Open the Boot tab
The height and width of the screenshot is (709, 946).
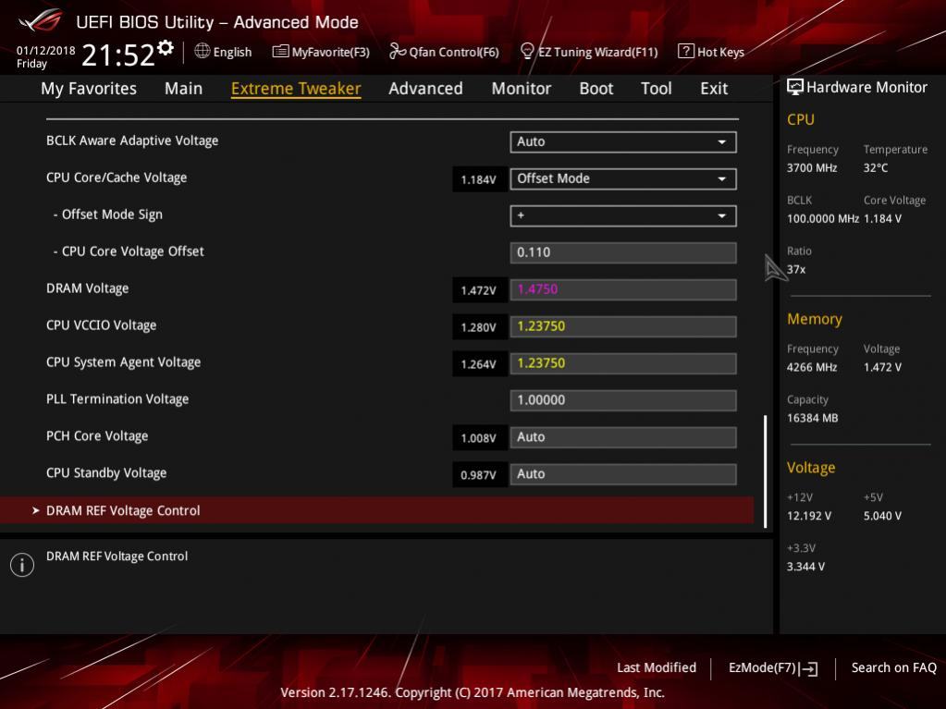596,89
